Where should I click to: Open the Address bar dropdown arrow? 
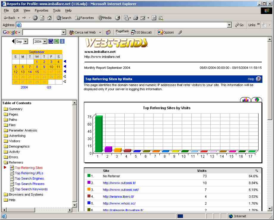point(229,25)
